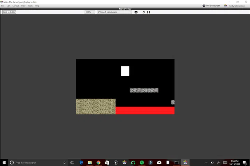Click the gray stone floating platform
The image size is (250, 166).
pos(144,90)
